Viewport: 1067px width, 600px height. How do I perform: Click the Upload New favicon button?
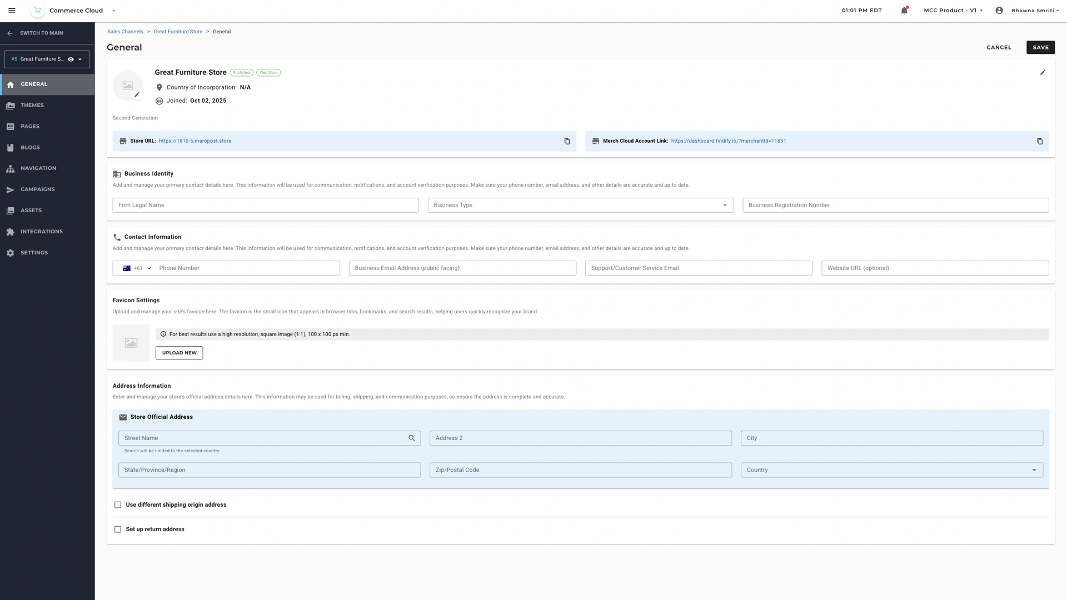click(x=179, y=353)
